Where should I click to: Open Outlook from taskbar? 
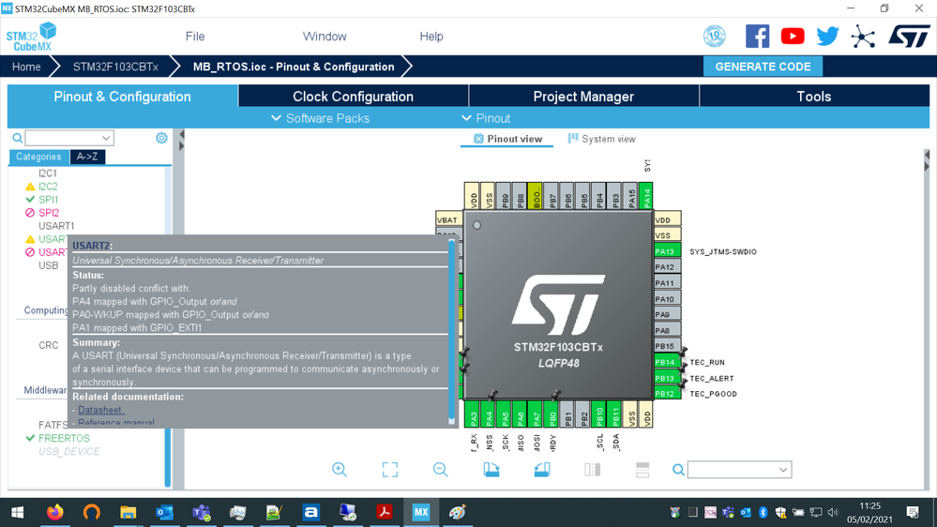(164, 512)
